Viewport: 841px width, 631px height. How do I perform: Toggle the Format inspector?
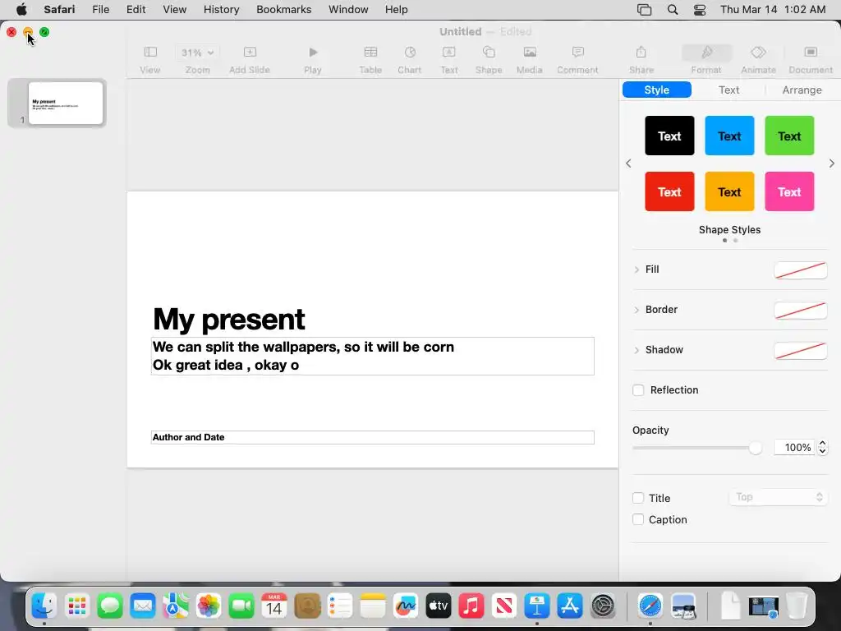point(706,59)
